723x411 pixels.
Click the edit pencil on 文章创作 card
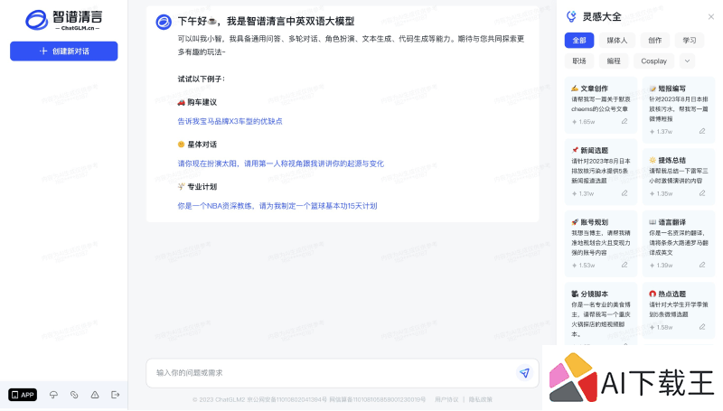(x=624, y=122)
